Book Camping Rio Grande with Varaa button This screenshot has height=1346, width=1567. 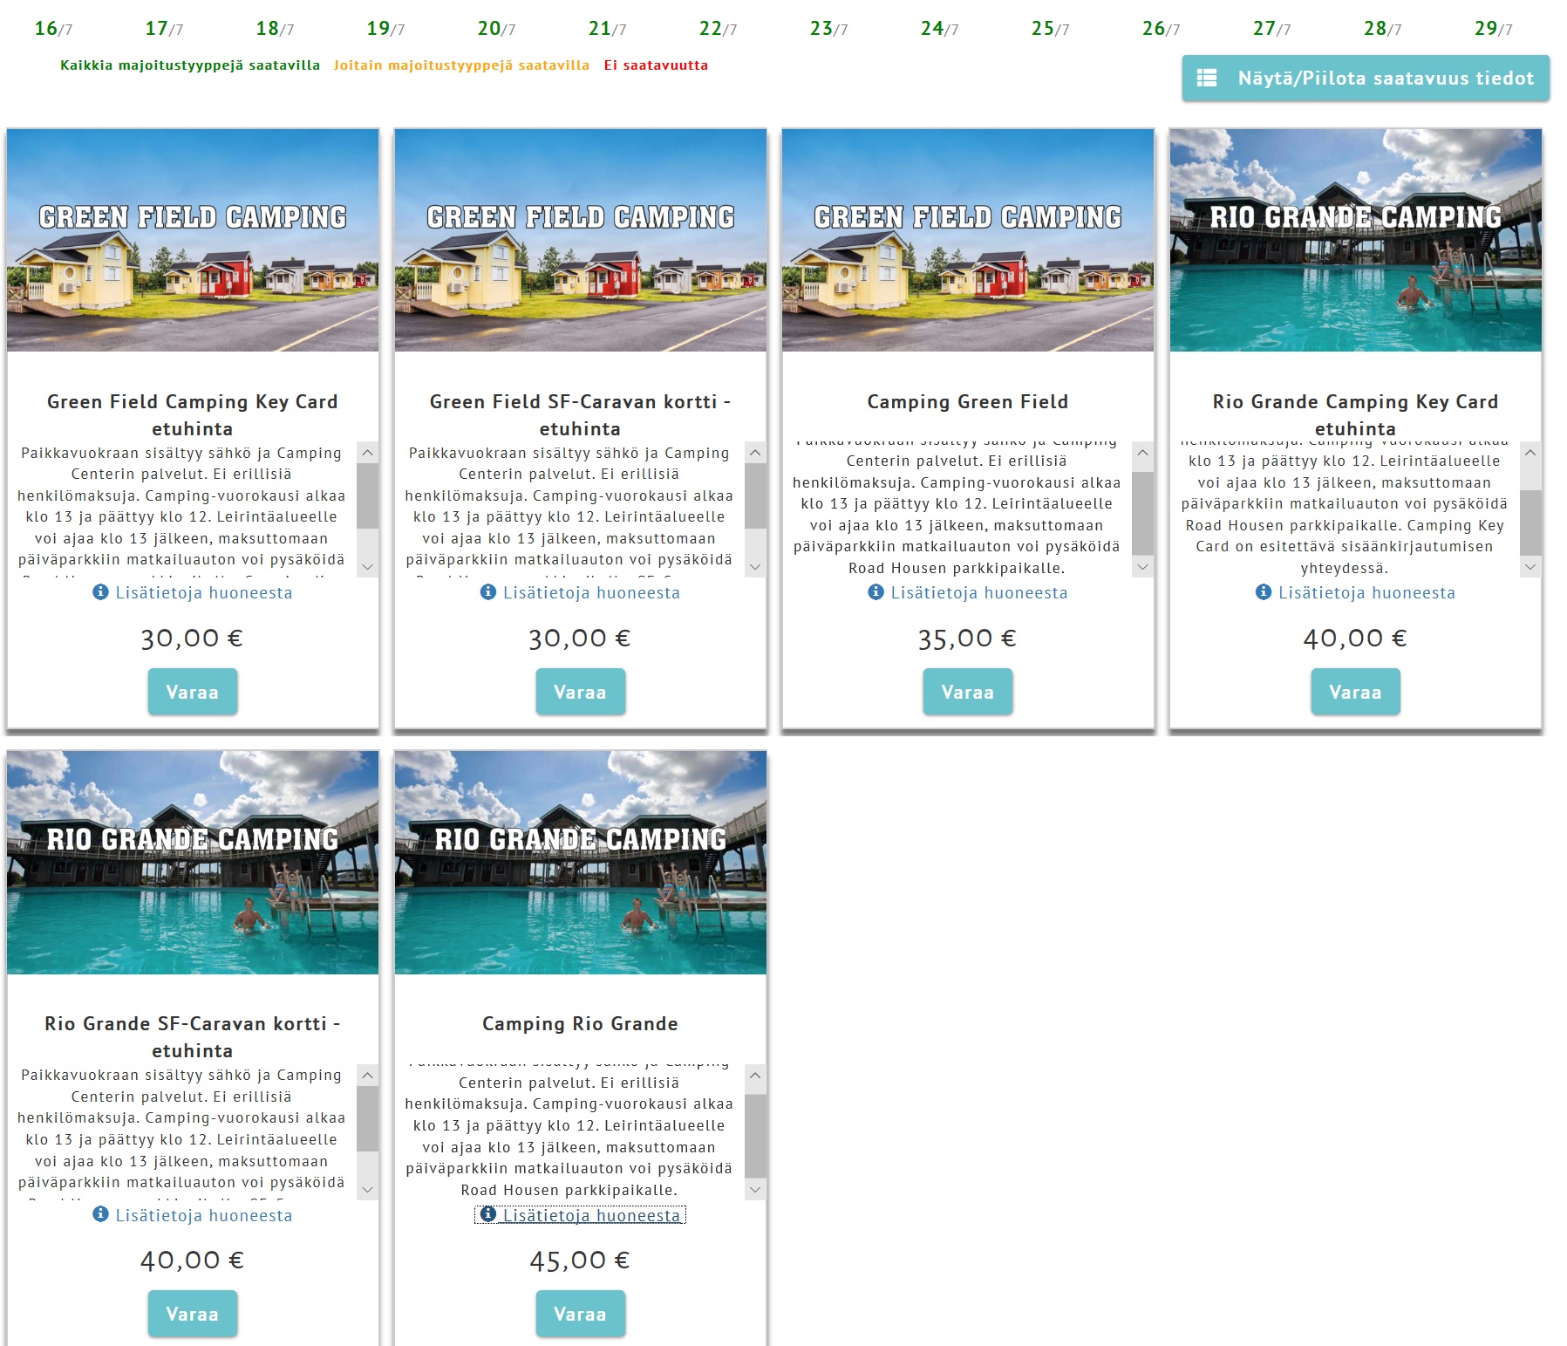click(x=580, y=1314)
